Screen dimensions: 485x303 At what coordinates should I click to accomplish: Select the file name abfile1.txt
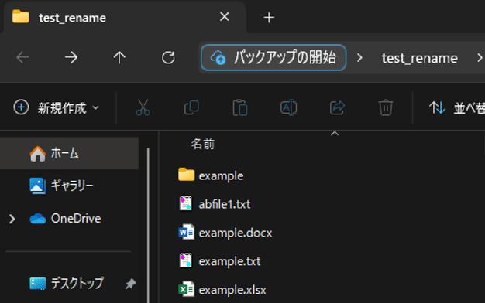coord(225,204)
